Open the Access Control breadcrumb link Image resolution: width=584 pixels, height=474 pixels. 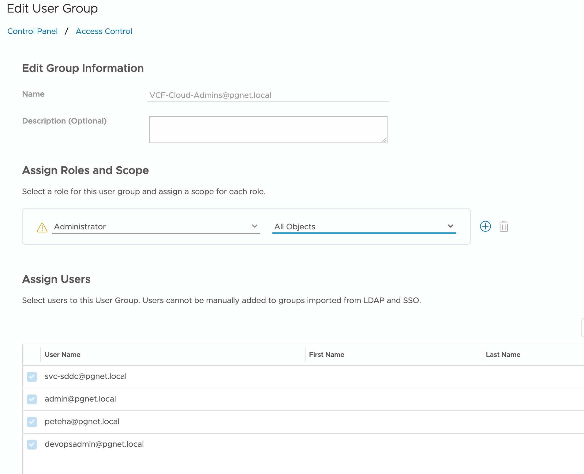104,31
